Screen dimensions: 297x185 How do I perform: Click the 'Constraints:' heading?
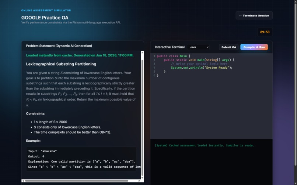(x=36, y=113)
